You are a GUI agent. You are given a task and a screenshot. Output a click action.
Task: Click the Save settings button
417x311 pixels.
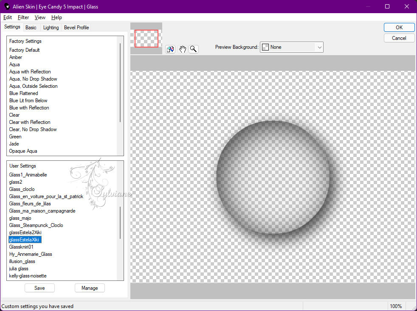pos(39,288)
